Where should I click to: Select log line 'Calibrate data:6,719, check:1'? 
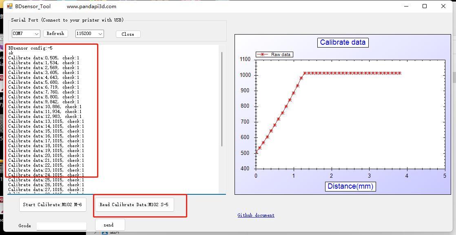(44, 87)
